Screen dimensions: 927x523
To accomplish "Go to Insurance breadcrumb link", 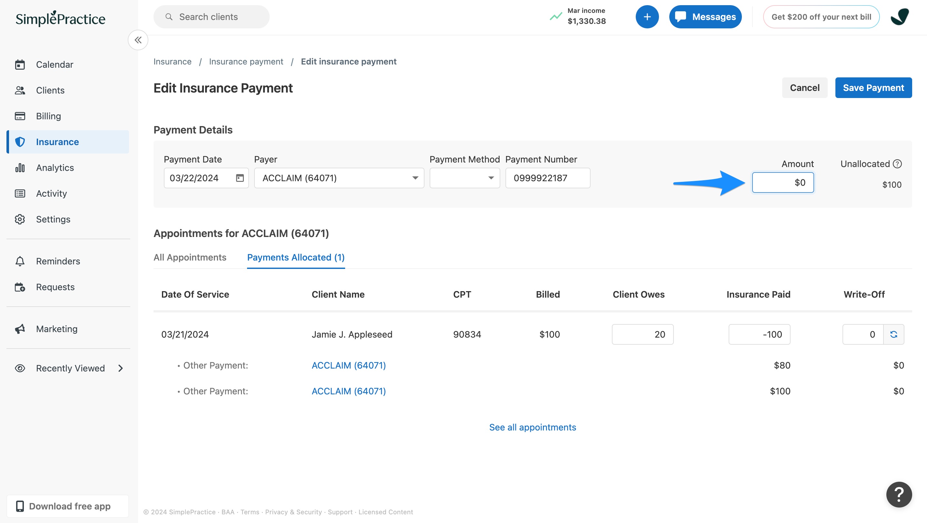I will pos(172,62).
